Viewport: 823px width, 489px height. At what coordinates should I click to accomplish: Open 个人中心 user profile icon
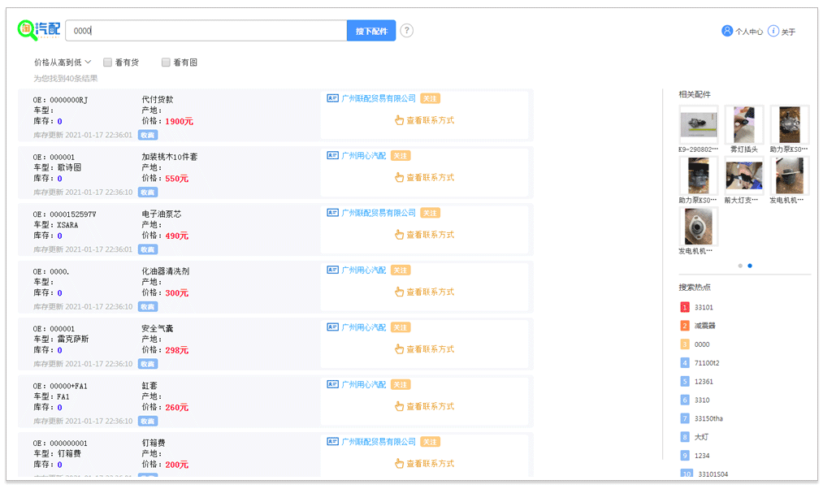tap(727, 31)
